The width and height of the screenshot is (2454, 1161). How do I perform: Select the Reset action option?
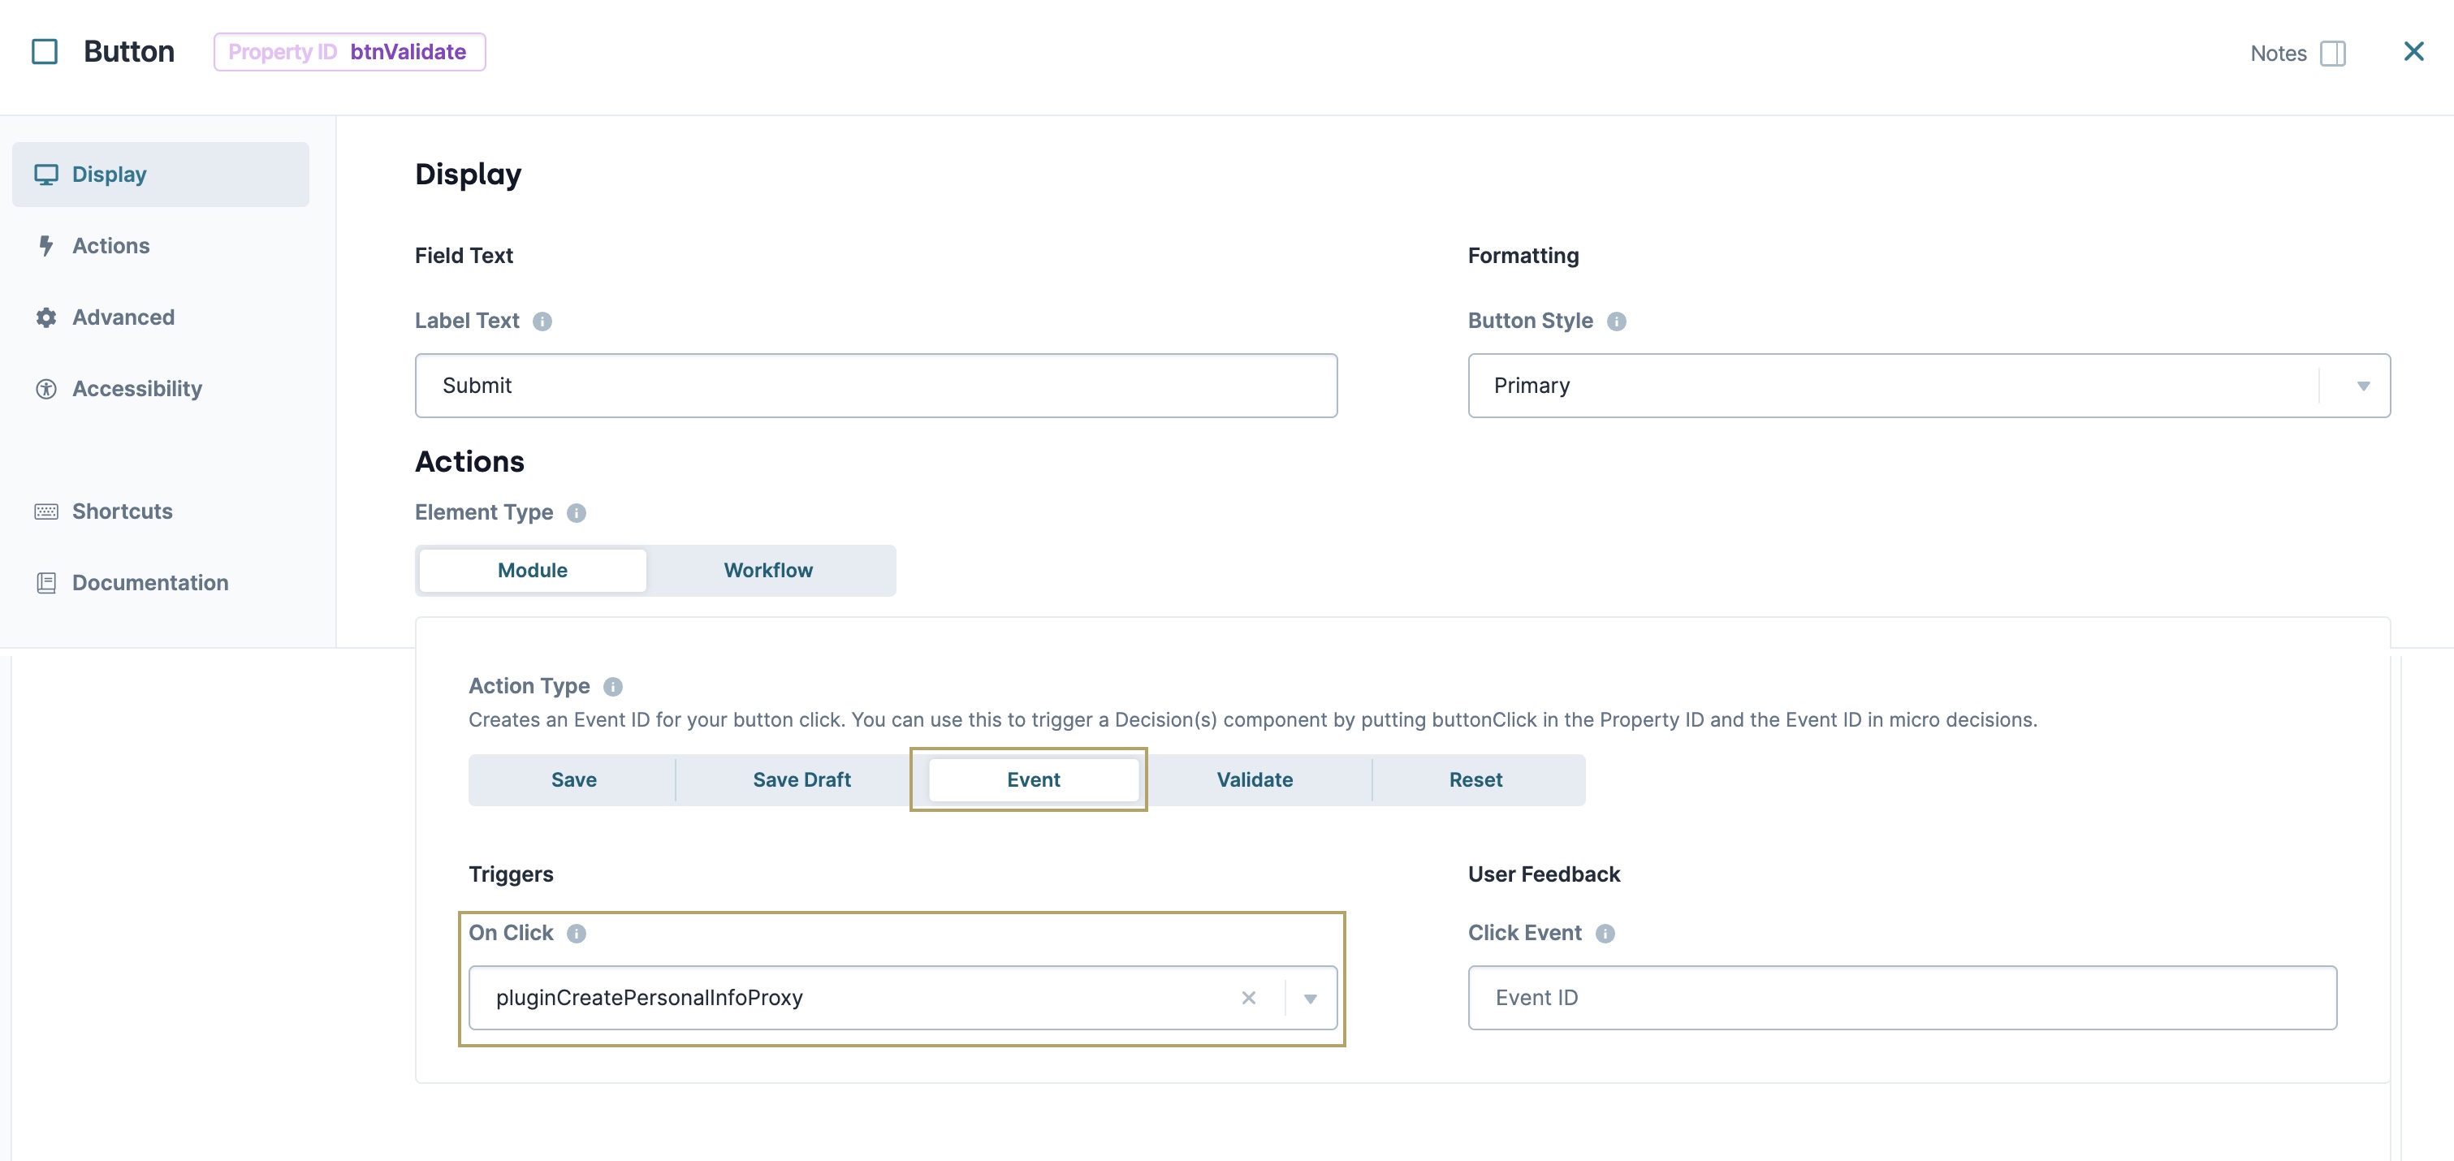1475,779
